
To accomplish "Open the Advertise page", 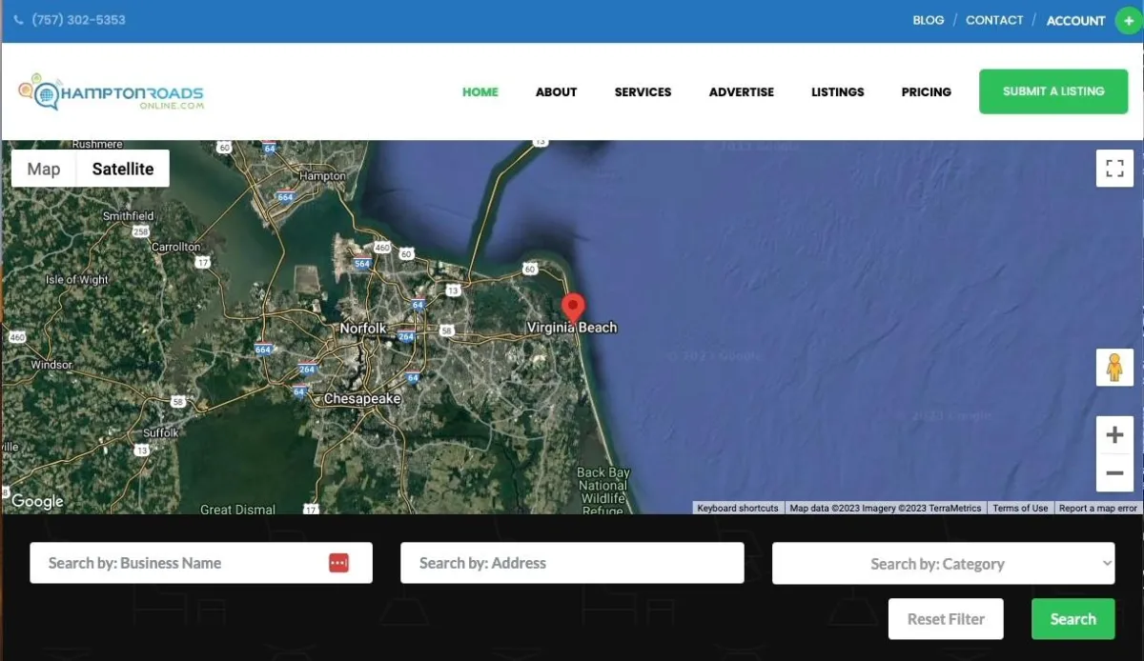I will pos(742,92).
